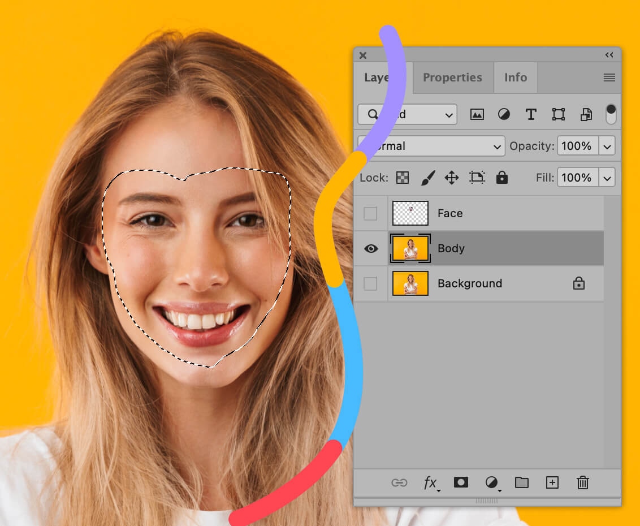Image resolution: width=640 pixels, height=526 pixels.
Task: Open the Opacity dropdown arrow
Action: pos(607,146)
